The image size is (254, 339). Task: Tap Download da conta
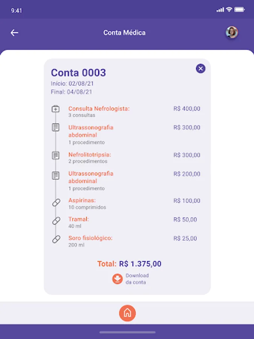click(137, 279)
